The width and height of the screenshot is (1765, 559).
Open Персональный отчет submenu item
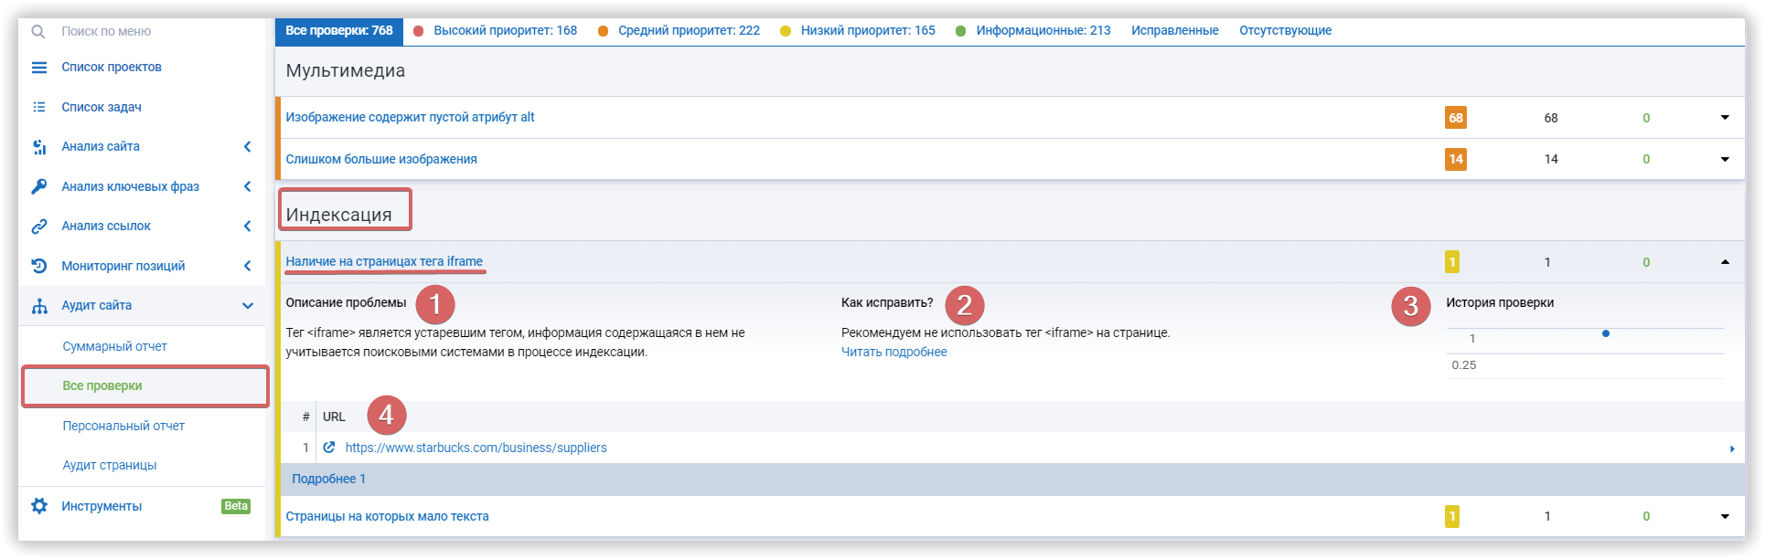click(x=123, y=426)
